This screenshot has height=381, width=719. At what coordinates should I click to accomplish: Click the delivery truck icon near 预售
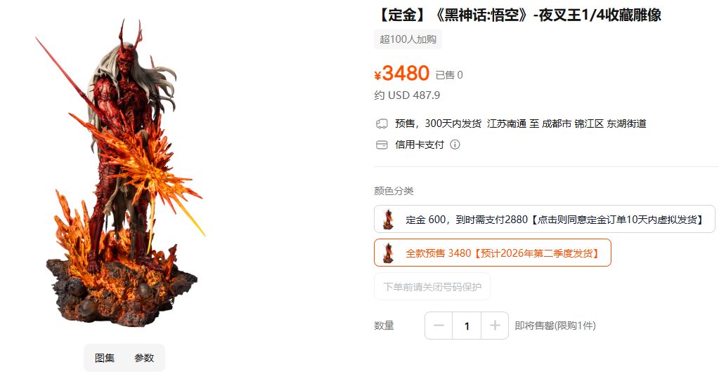(x=382, y=123)
